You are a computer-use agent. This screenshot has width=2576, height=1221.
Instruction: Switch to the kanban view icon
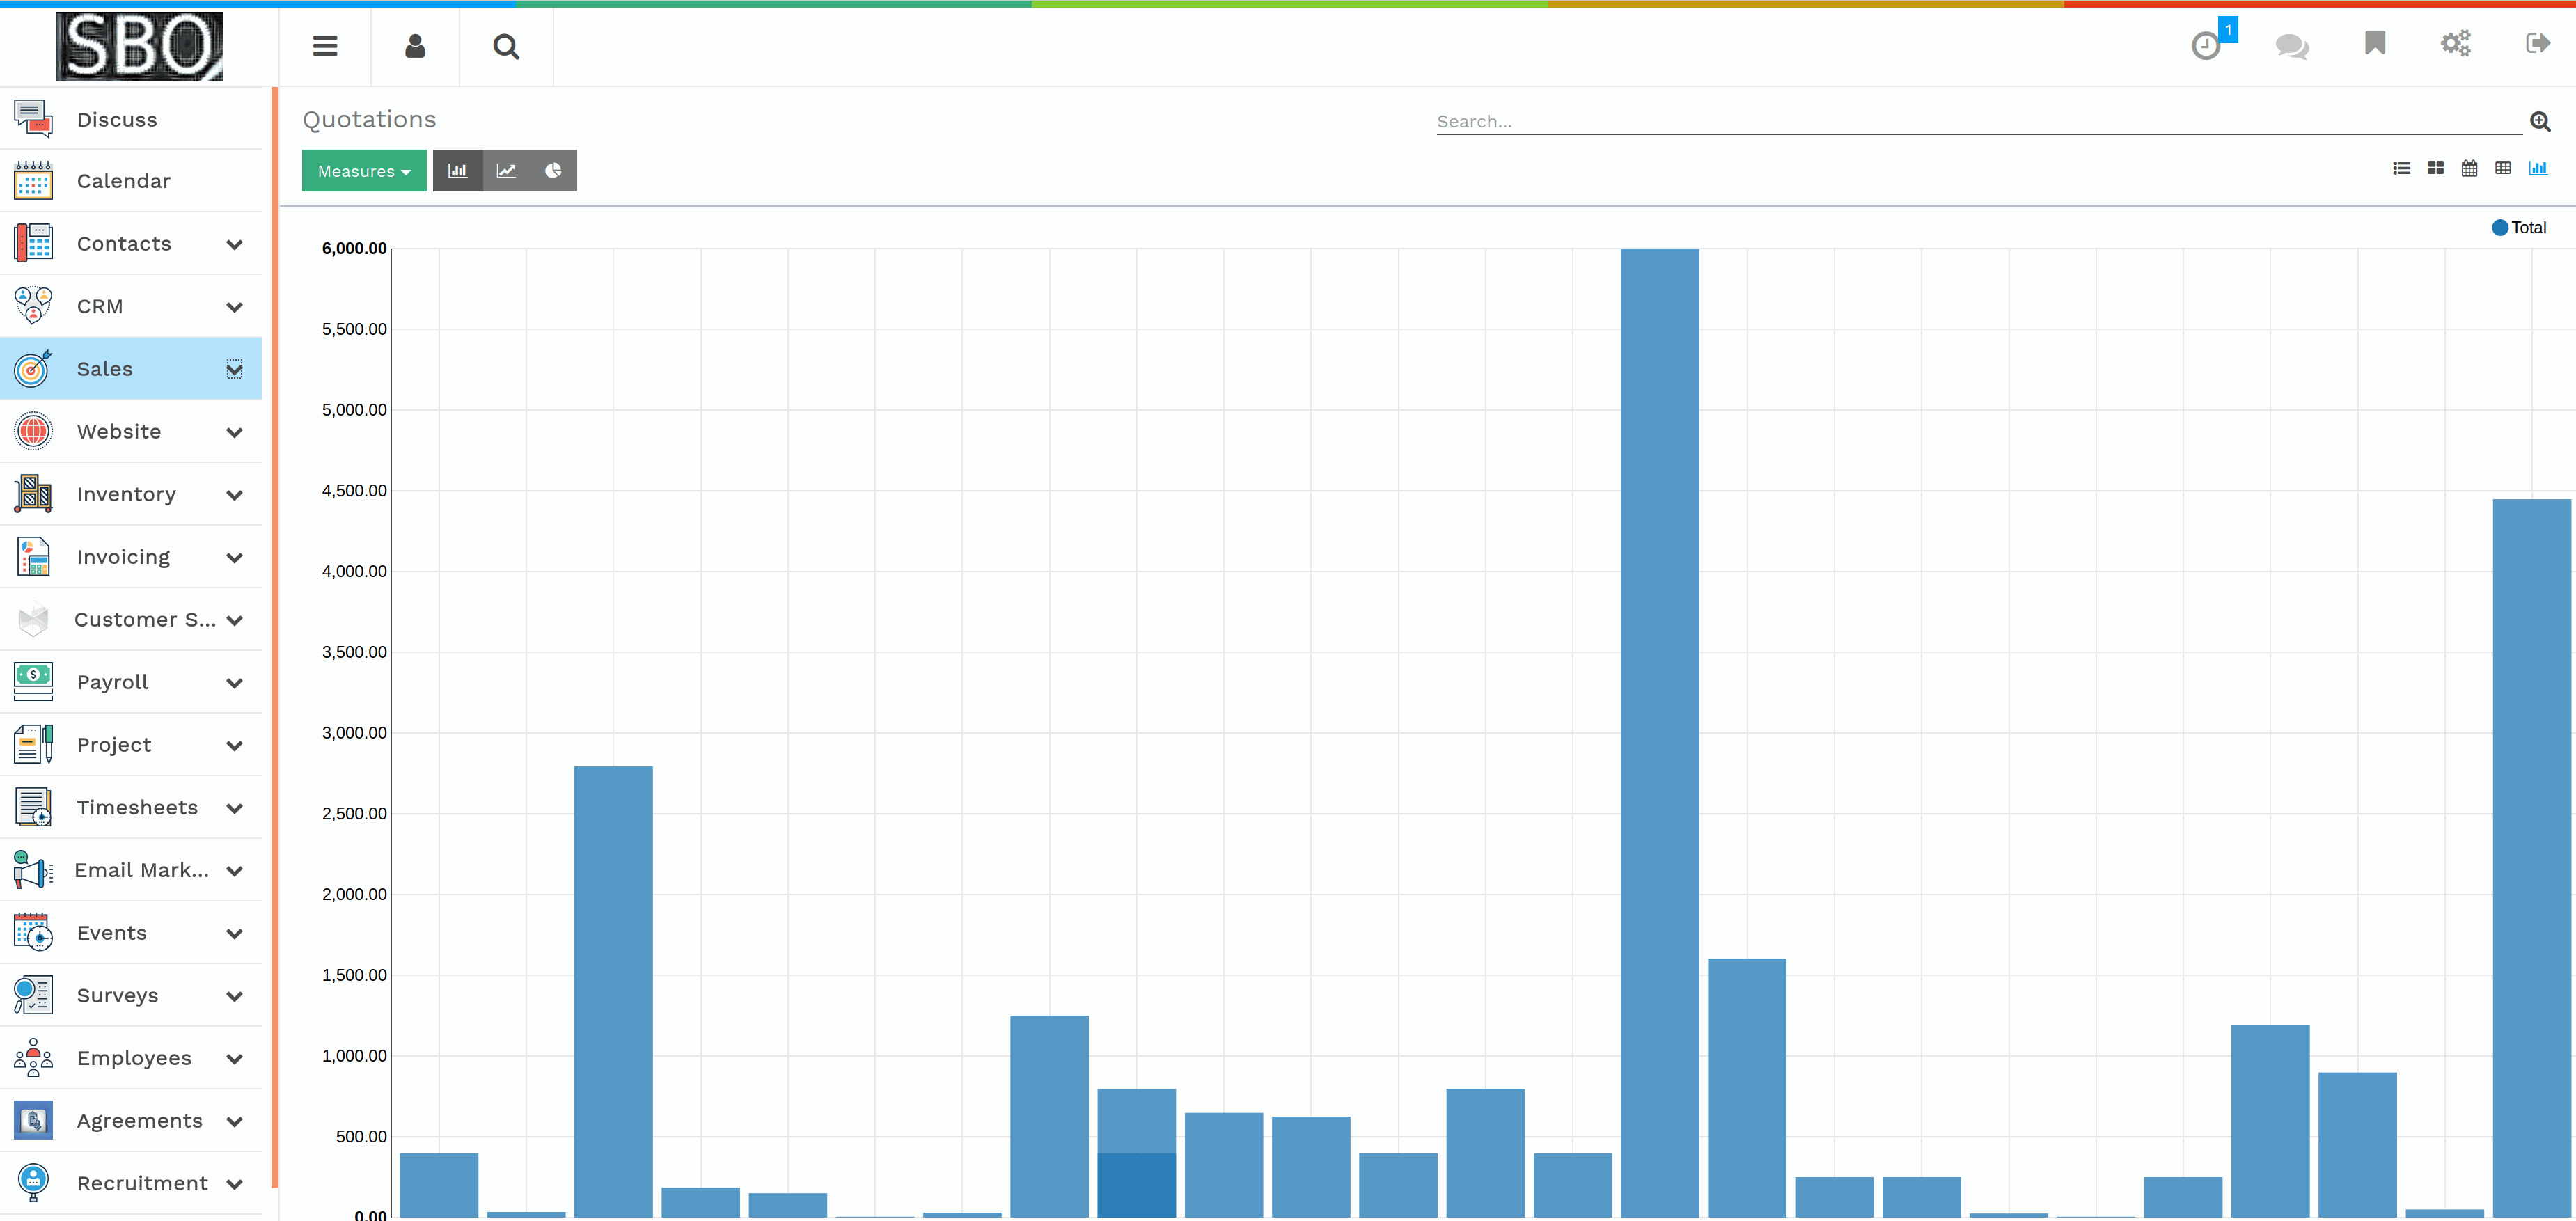click(x=2435, y=168)
